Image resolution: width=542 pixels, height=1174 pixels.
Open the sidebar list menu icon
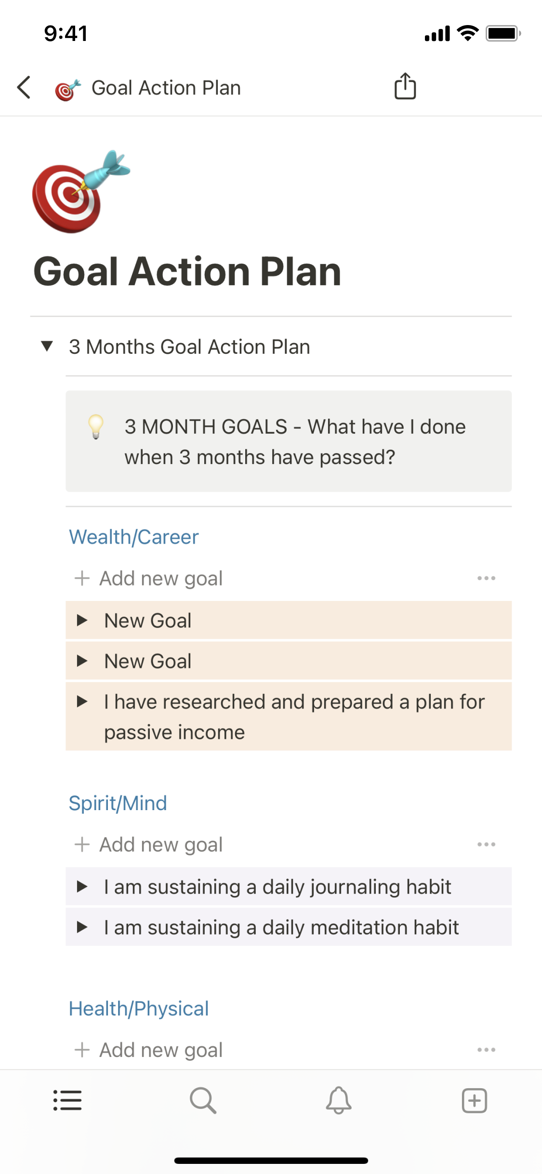pos(67,1100)
